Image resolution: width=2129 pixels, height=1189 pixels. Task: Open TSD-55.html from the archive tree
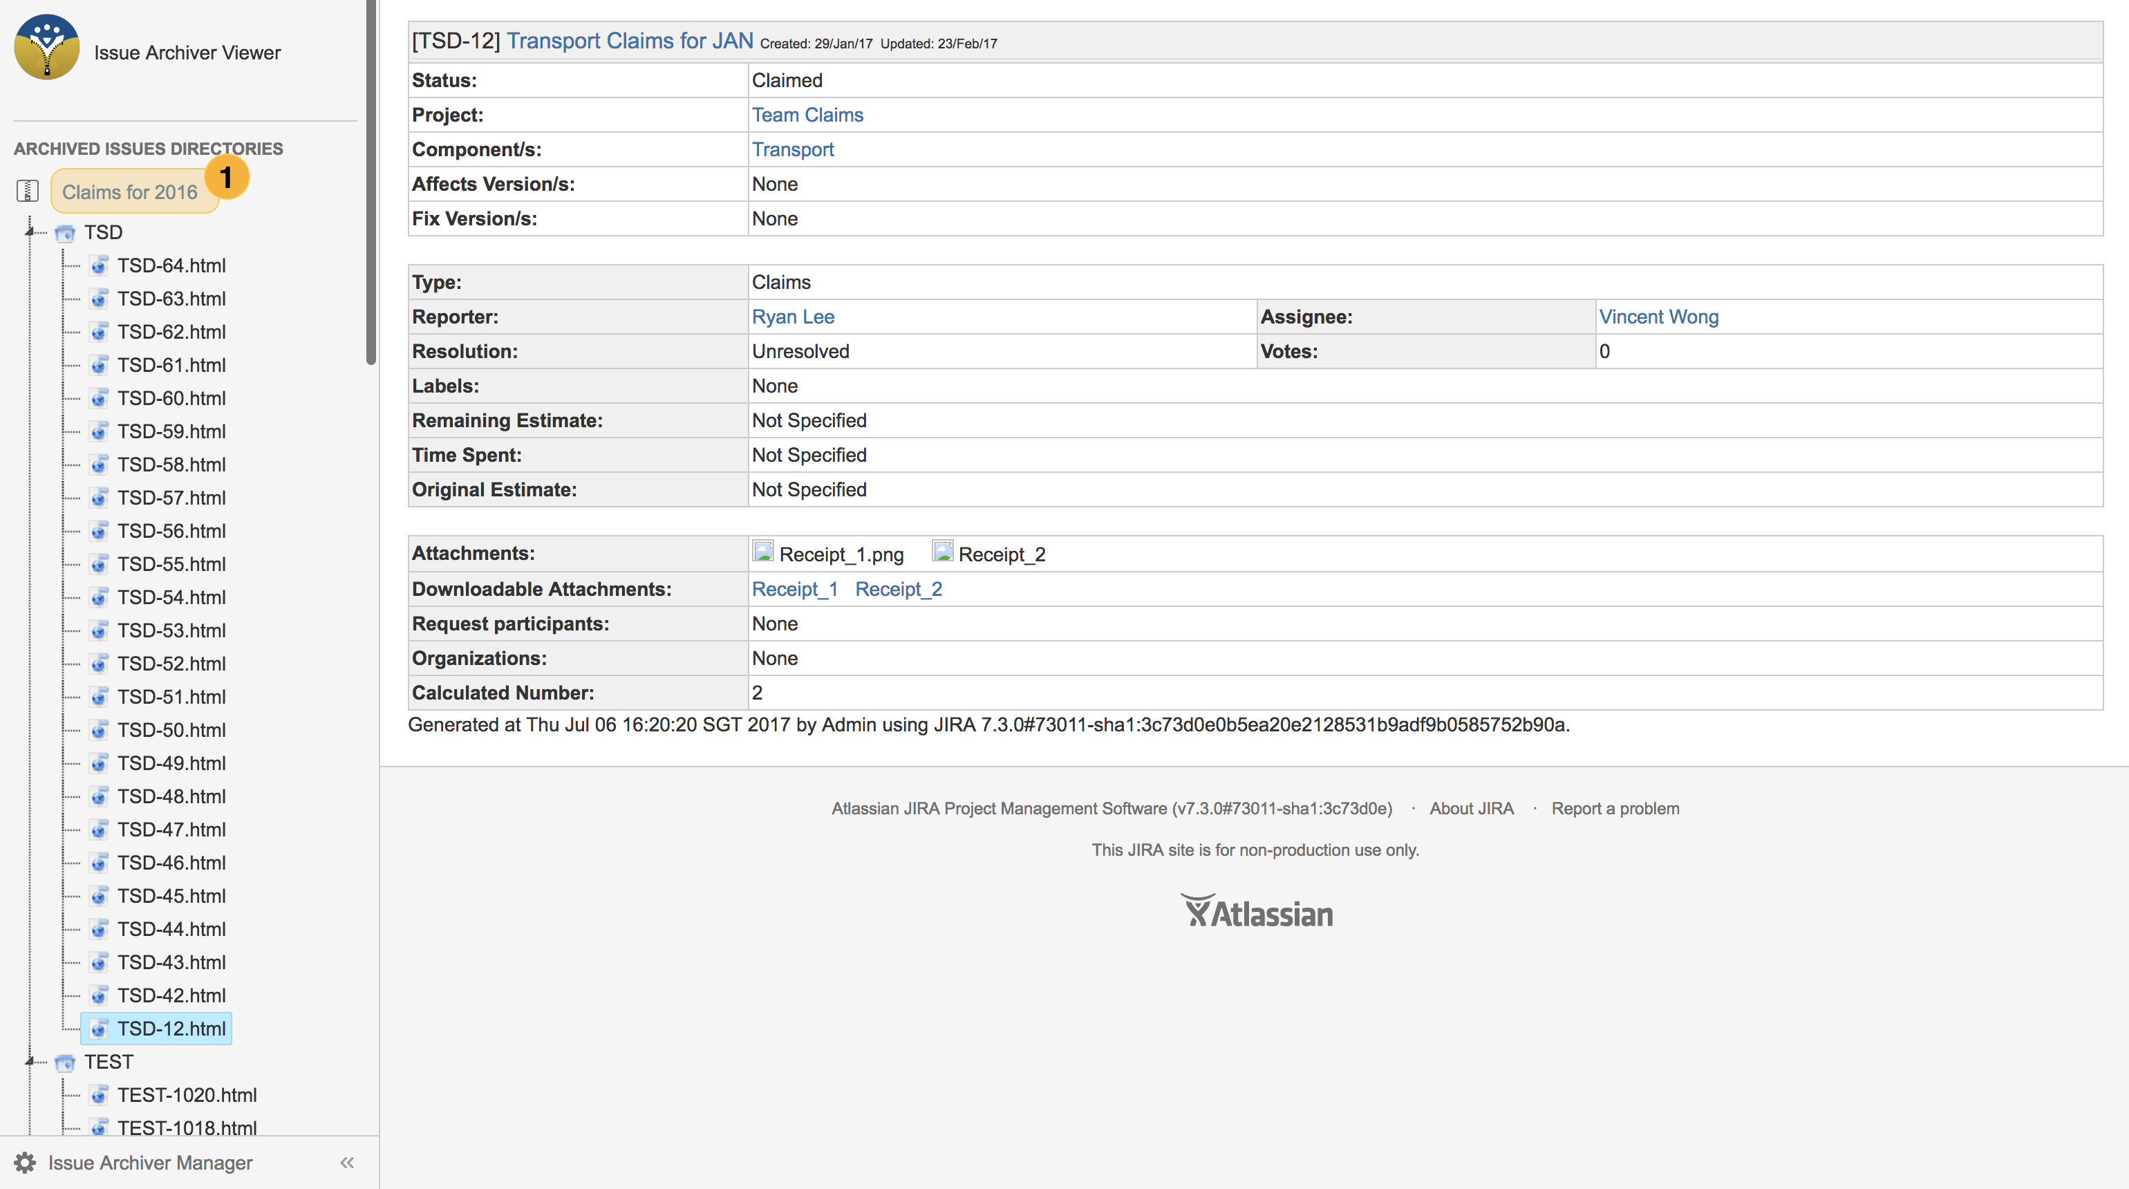171,563
